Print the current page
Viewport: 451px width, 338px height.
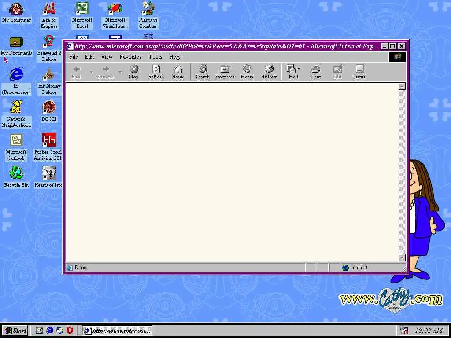tap(315, 72)
